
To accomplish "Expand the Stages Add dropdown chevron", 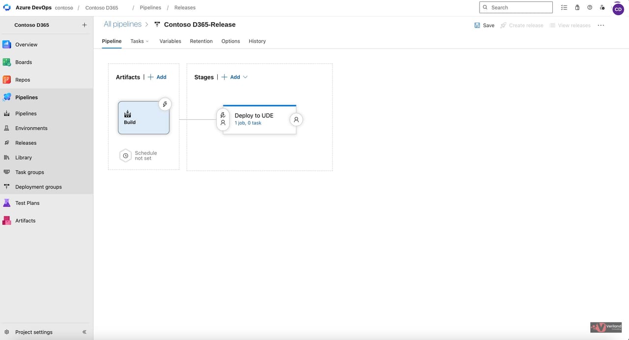I will (245, 77).
